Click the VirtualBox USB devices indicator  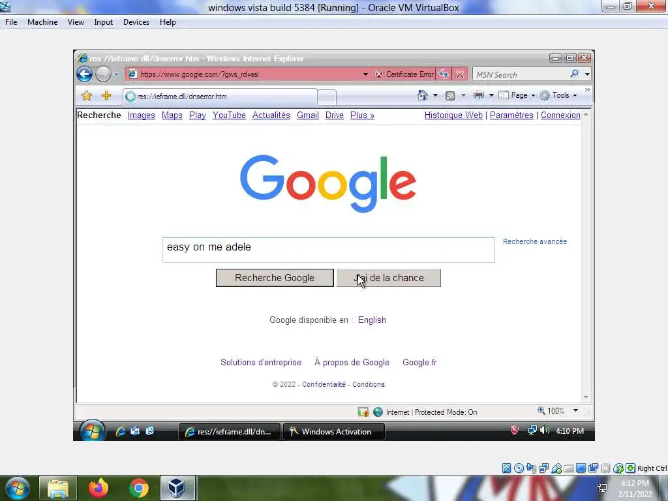[556, 468]
